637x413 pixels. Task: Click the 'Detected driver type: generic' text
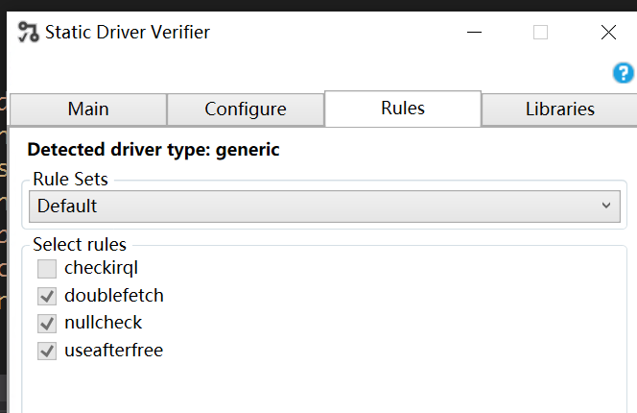pos(153,150)
